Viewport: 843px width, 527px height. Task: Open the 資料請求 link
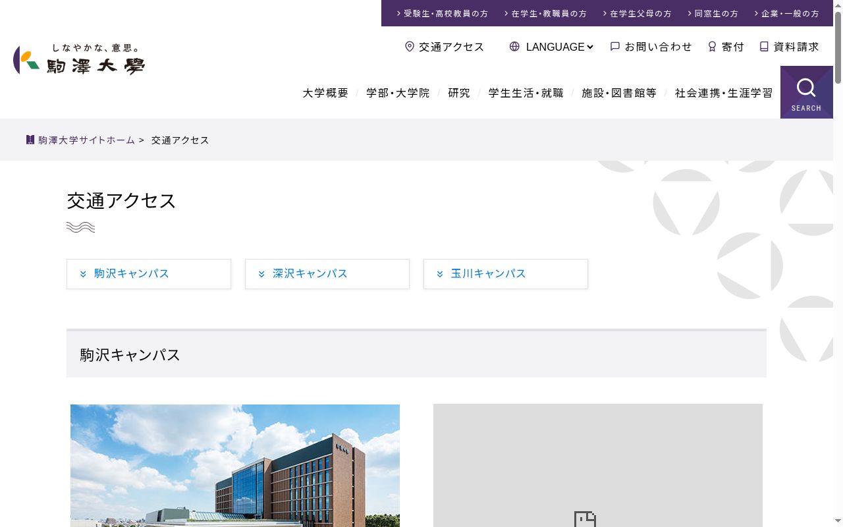(789, 47)
